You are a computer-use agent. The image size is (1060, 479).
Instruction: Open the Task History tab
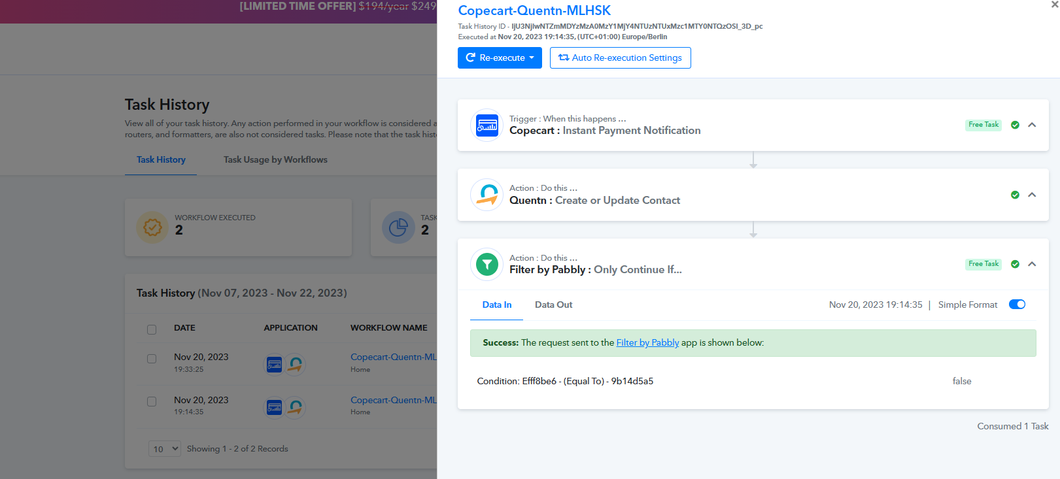click(x=161, y=159)
